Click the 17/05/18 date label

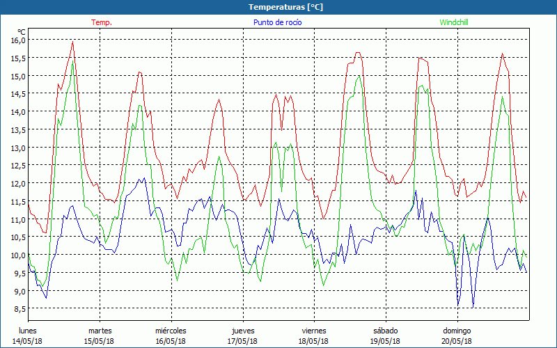[x=242, y=341]
